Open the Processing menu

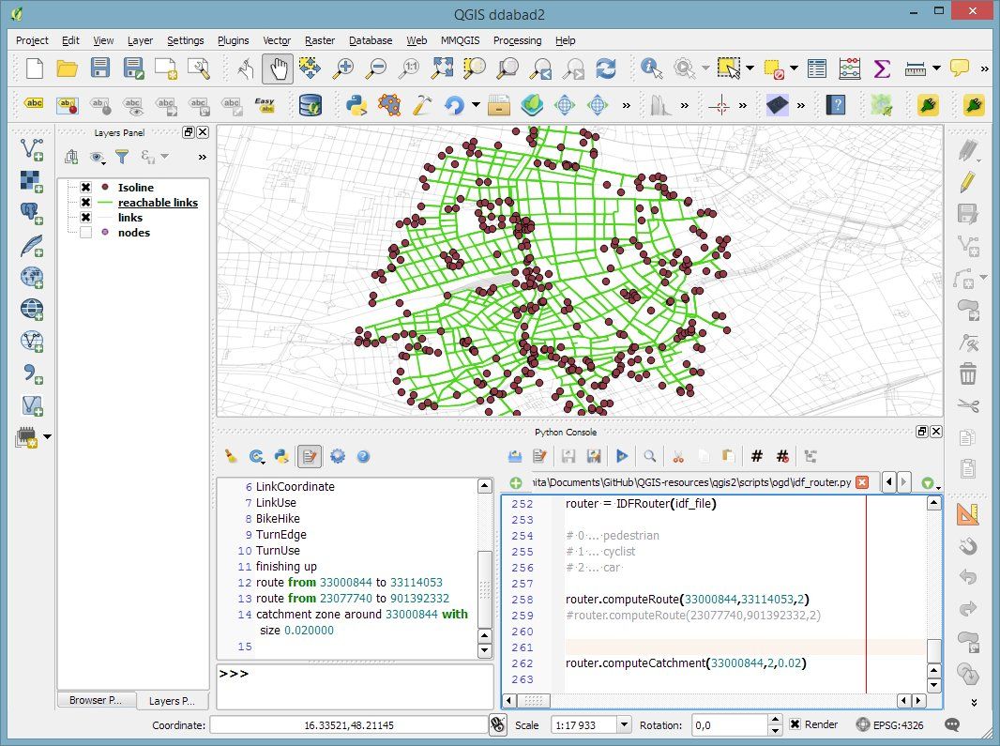click(x=517, y=40)
